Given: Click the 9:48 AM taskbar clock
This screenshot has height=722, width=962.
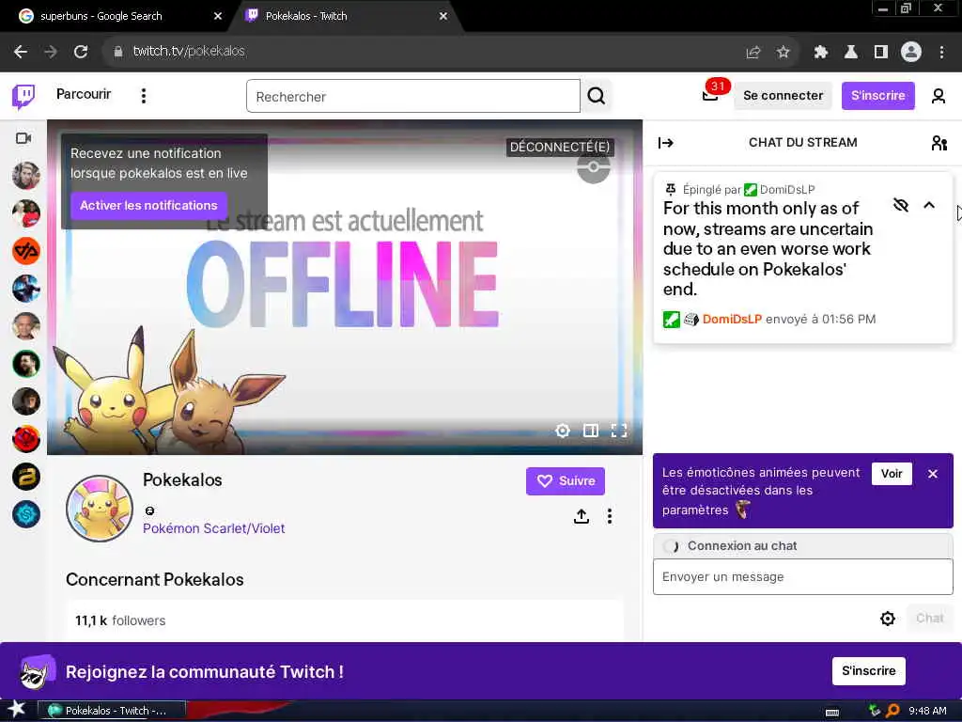Looking at the screenshot, I should (x=927, y=711).
